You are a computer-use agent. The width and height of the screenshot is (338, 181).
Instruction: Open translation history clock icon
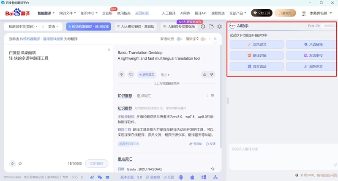pyautogui.click(x=203, y=27)
